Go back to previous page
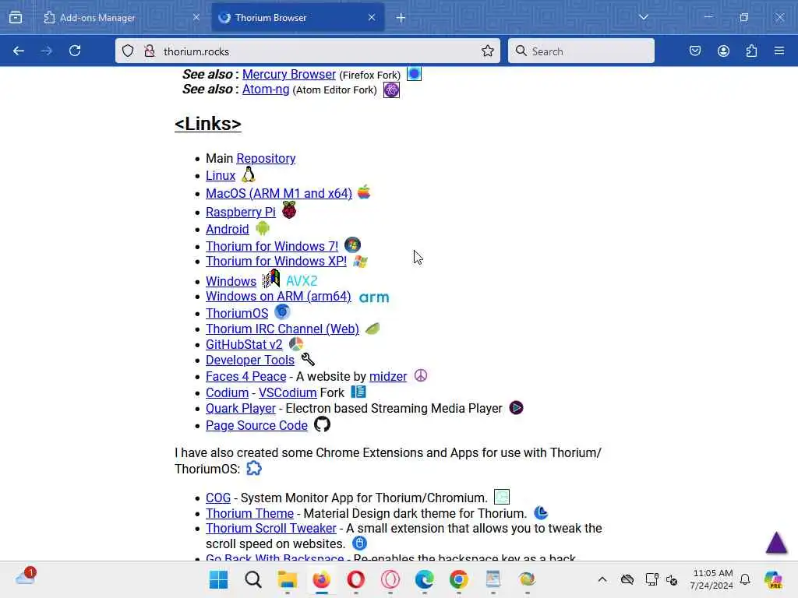This screenshot has height=598, width=798. (19, 51)
